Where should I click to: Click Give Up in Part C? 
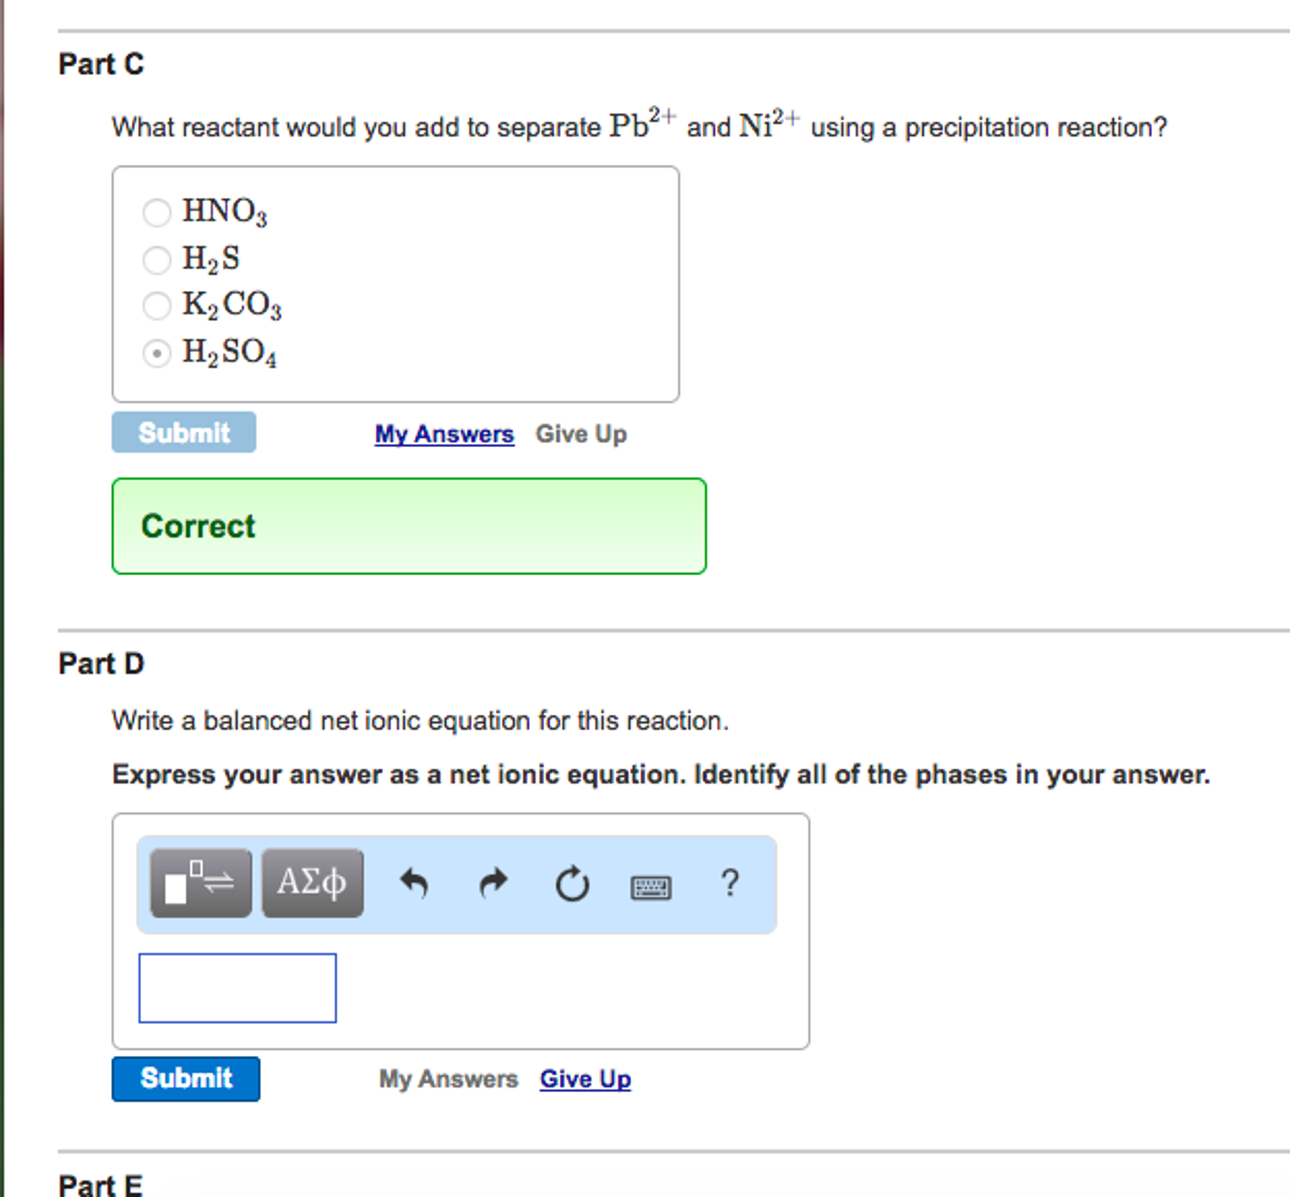point(581,434)
